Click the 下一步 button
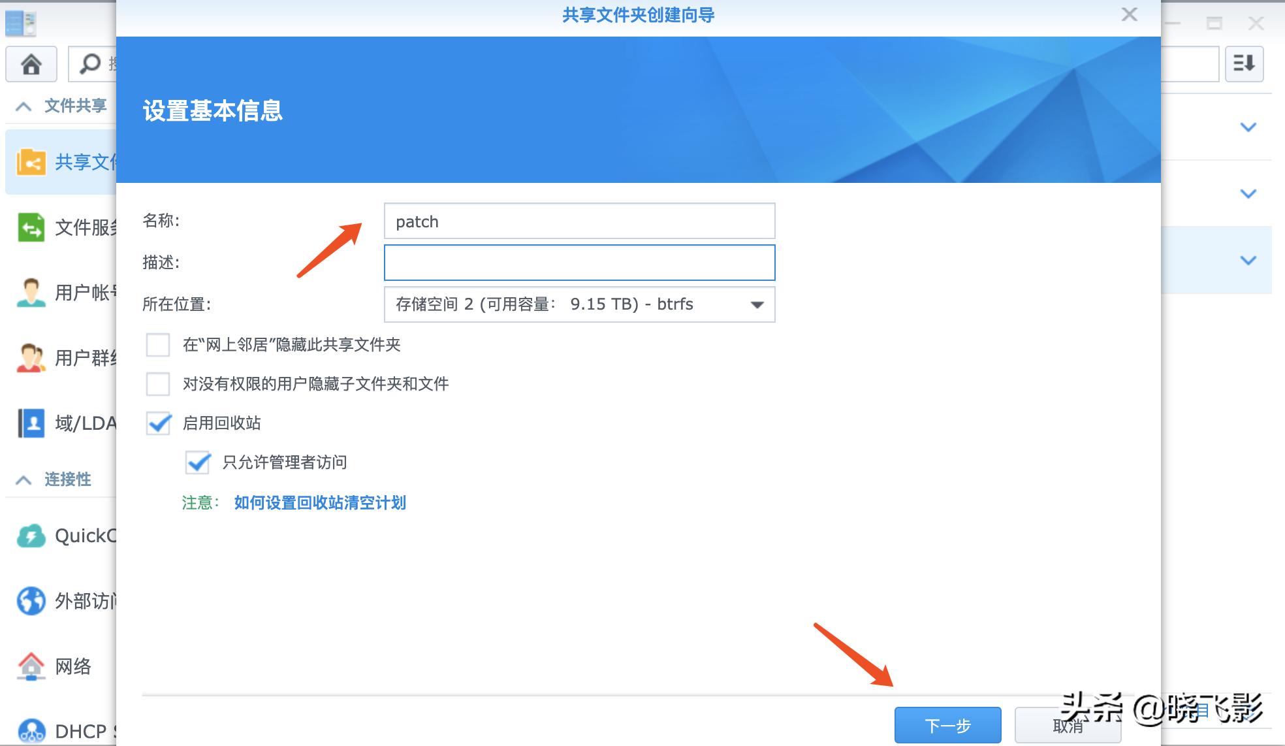Viewport: 1285px width, 746px height. (946, 725)
